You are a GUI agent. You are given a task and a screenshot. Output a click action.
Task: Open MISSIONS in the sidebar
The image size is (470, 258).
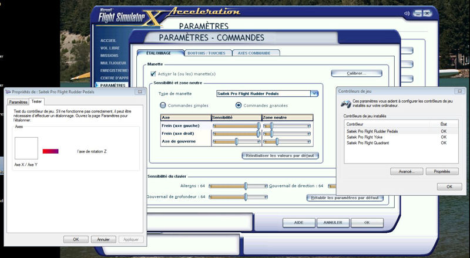pos(109,55)
